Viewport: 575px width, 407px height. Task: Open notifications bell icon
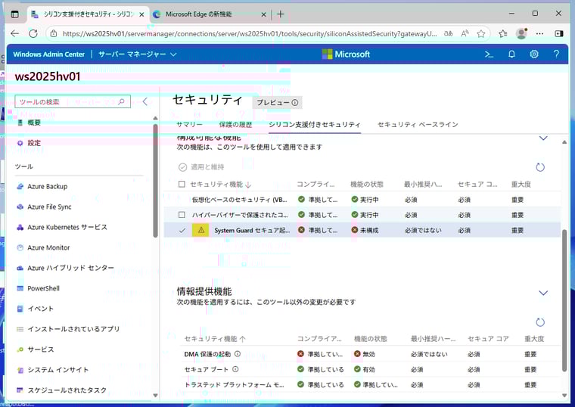coord(511,54)
